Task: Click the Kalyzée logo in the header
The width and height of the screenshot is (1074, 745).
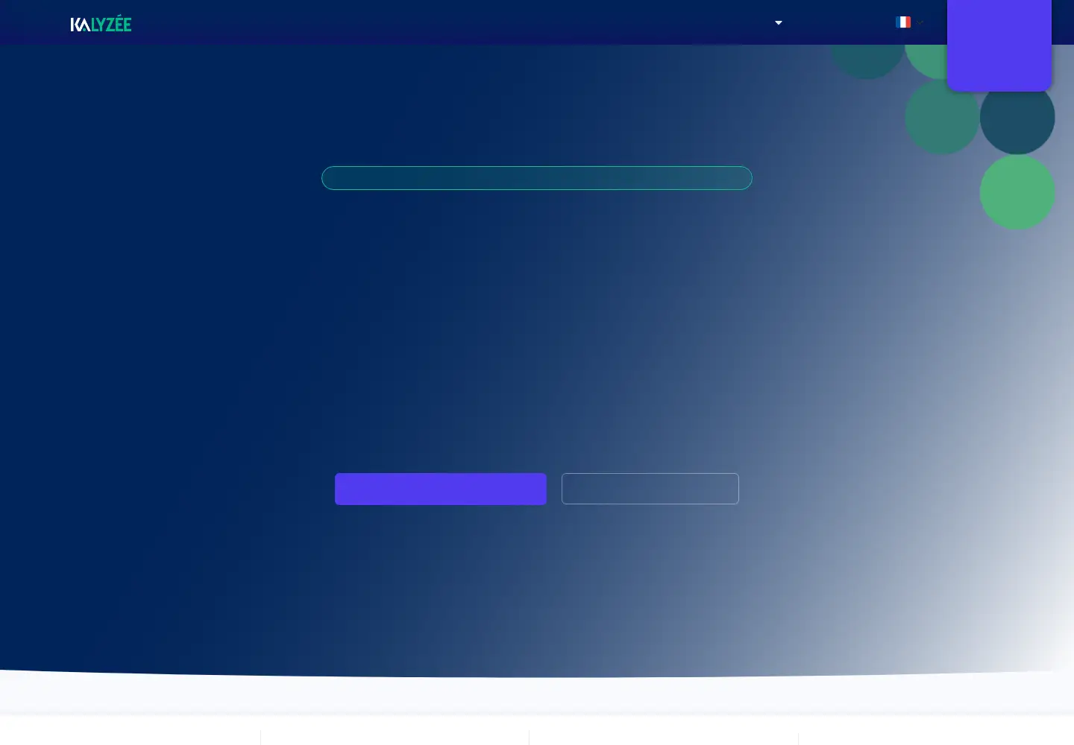Action: [101, 24]
